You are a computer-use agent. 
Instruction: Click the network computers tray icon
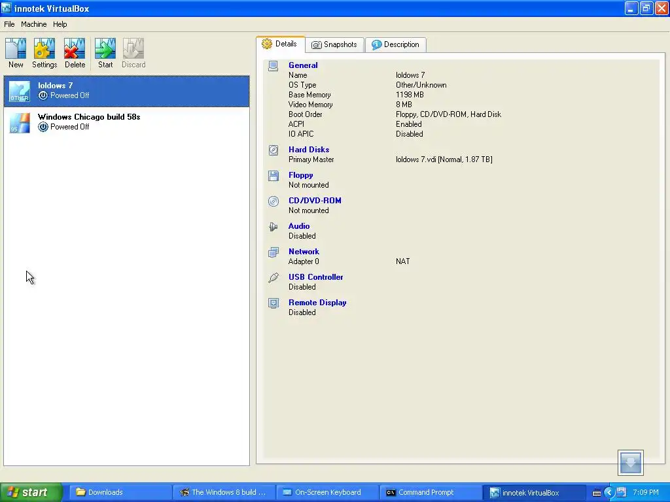622,492
